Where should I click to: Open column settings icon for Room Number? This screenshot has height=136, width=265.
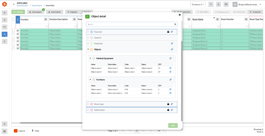click(246, 19)
